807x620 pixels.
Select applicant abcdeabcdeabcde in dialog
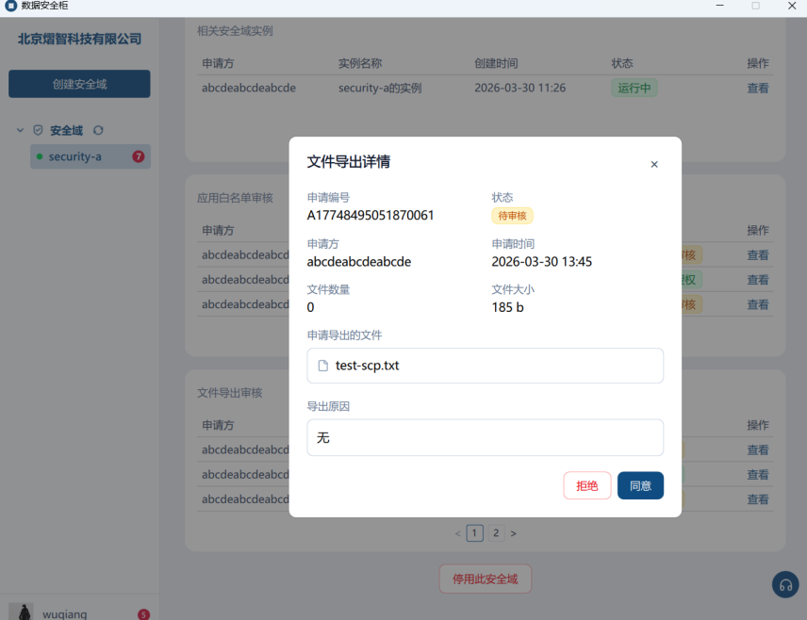click(x=359, y=261)
